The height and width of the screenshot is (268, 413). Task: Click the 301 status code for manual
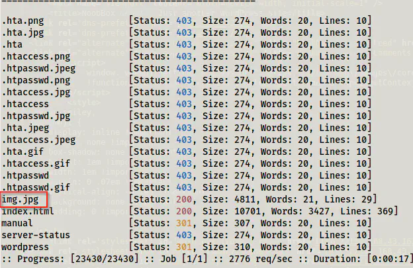pos(184,223)
